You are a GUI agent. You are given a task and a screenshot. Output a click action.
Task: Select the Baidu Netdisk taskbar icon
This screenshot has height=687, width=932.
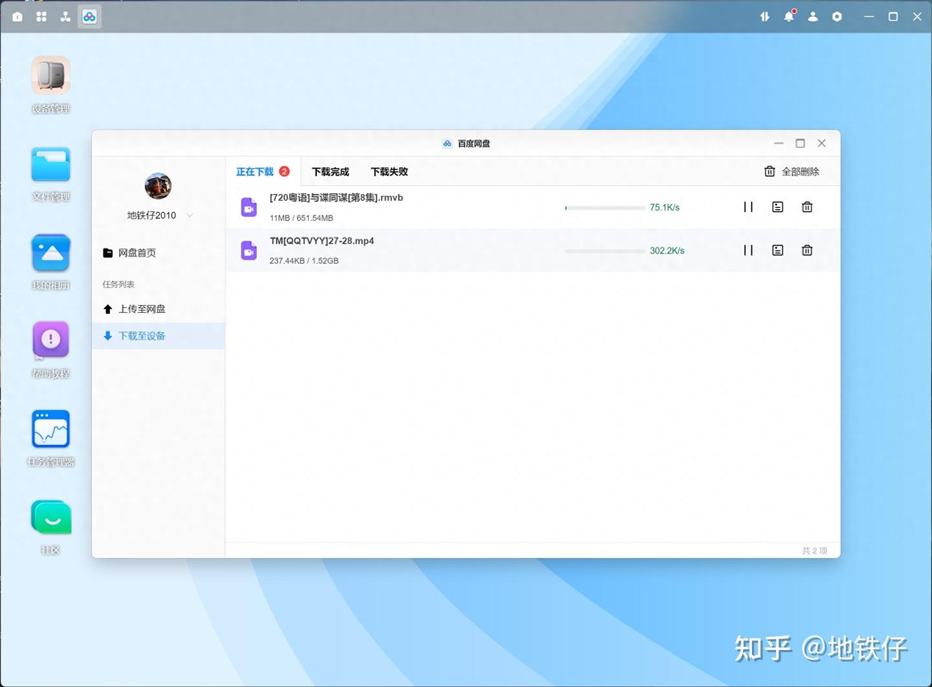(89, 17)
